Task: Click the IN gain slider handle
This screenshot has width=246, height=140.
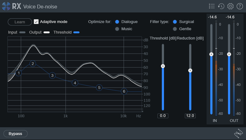Action: (x=211, y=54)
